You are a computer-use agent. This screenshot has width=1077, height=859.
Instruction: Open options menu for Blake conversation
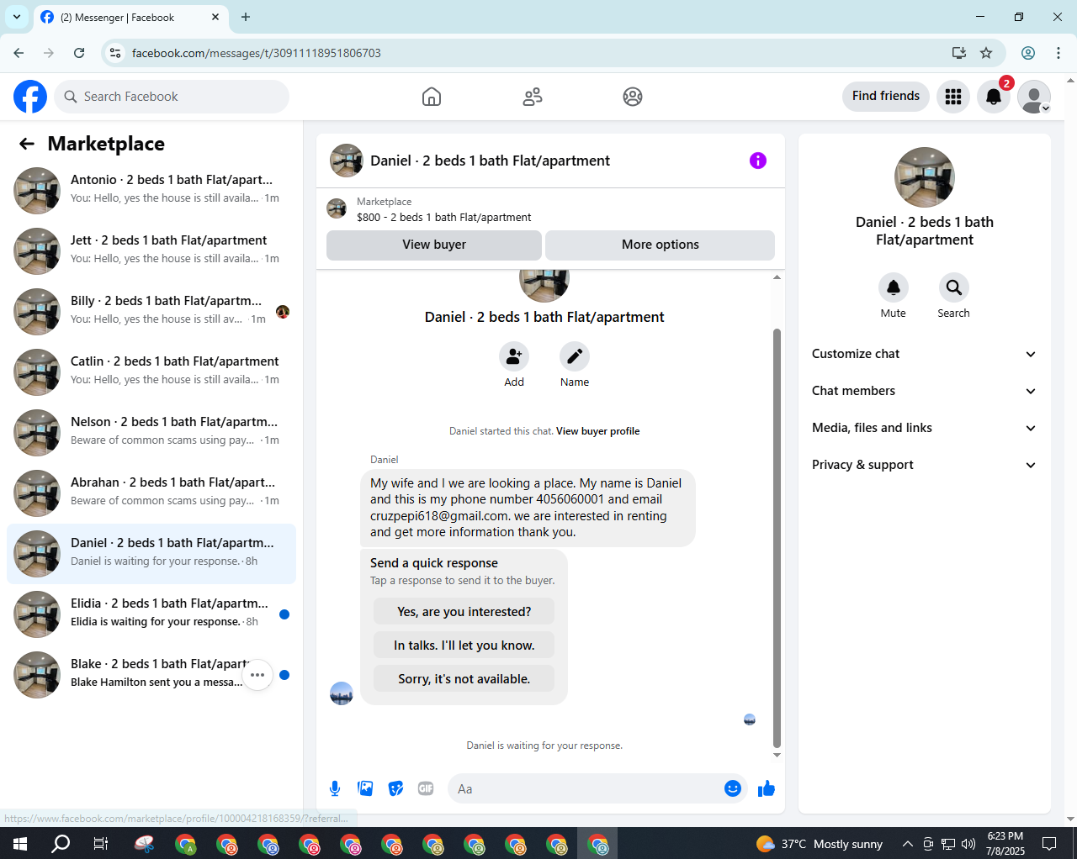coord(257,675)
